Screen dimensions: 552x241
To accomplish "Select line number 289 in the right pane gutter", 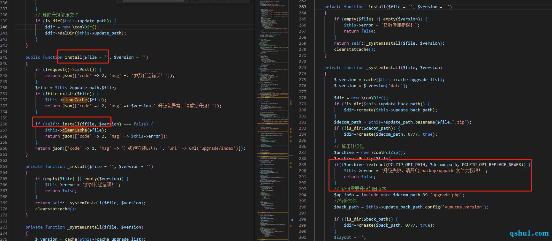I will [x=302, y=164].
